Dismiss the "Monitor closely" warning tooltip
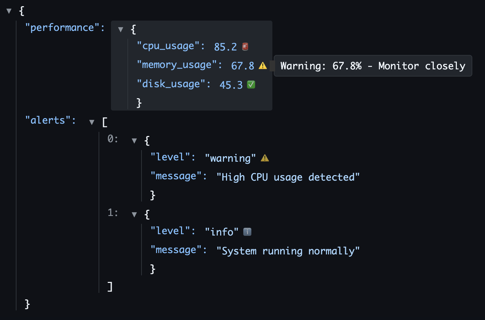 (373, 66)
